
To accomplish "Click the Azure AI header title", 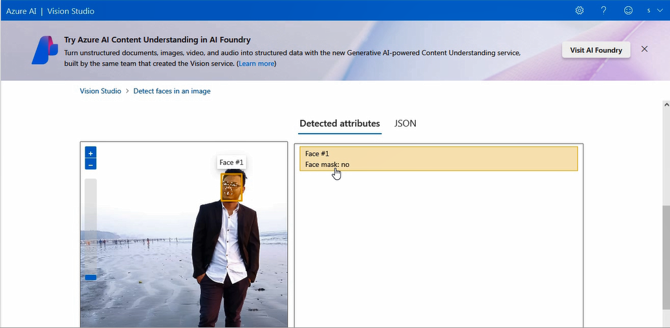I will tap(21, 11).
